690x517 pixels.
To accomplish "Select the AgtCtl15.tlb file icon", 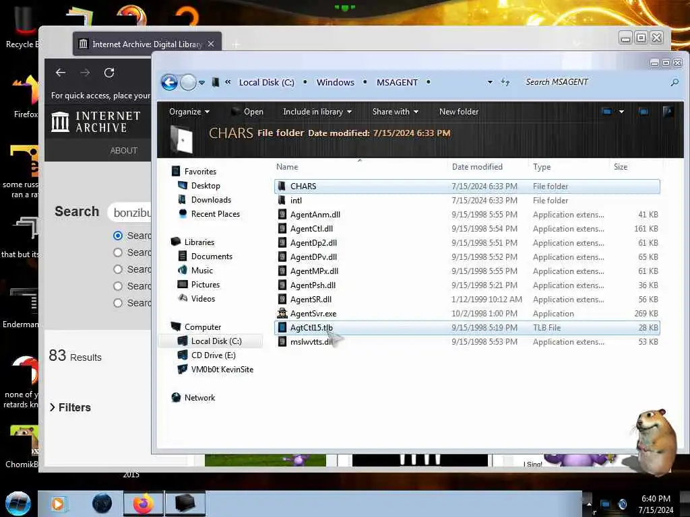I will pyautogui.click(x=282, y=328).
